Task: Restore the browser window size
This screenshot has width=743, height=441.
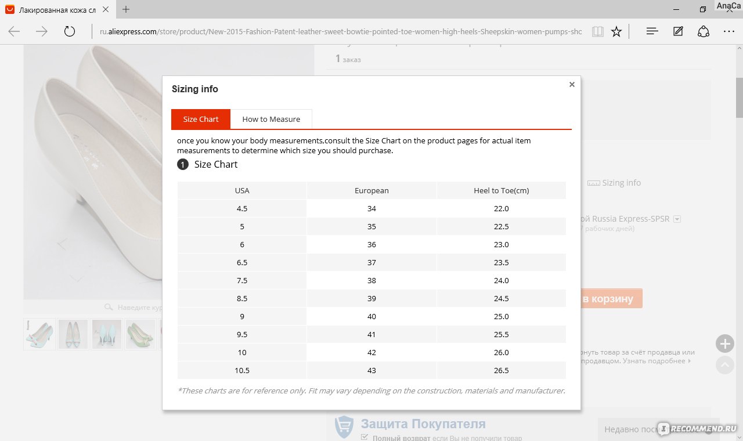Action: click(703, 9)
